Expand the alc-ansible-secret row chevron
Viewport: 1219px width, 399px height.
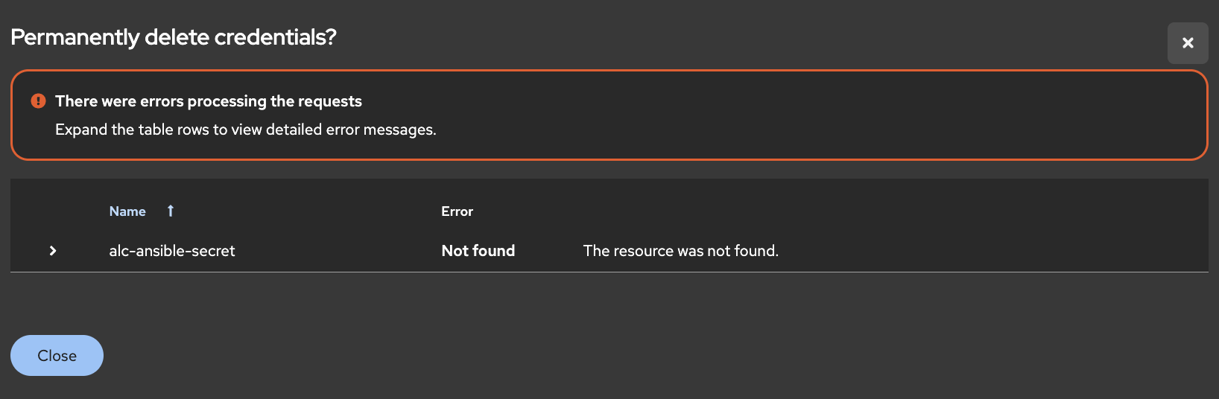53,251
